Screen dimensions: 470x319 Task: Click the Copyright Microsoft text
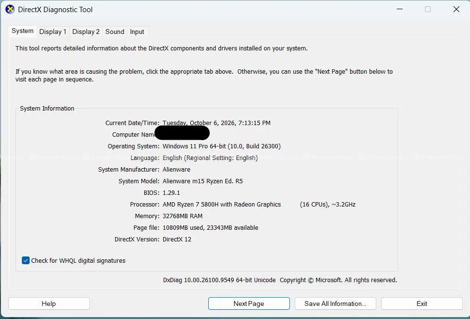pyautogui.click(x=338, y=280)
